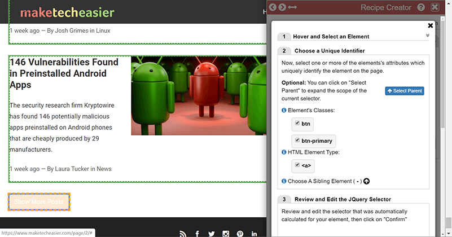Click the Recipe Creator forward arrow icon

[x=282, y=7]
